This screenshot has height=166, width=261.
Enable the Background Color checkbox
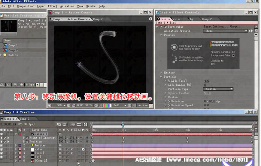233,56
